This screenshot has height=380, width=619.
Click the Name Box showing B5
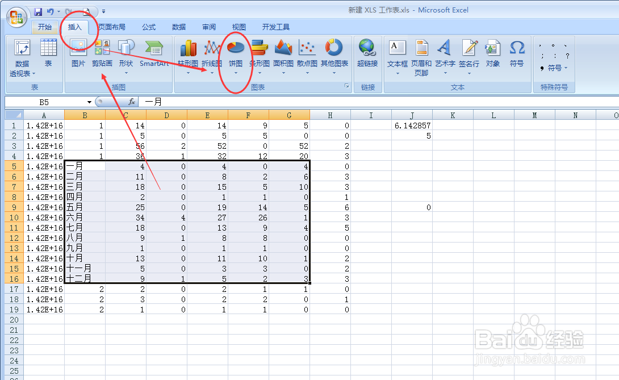click(x=45, y=102)
